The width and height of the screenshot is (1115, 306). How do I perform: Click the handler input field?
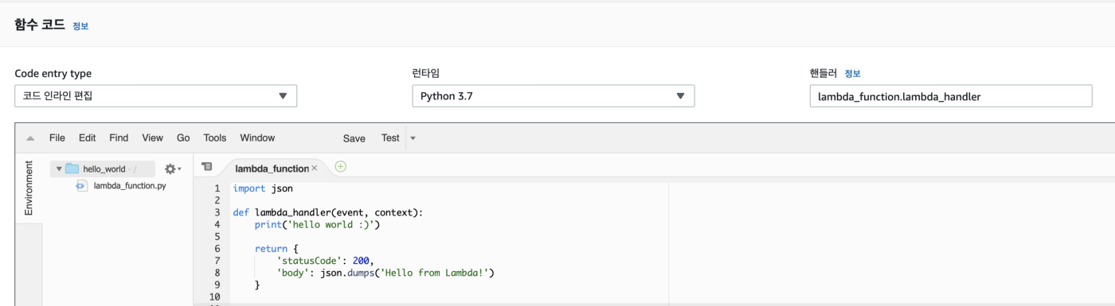[x=951, y=96]
